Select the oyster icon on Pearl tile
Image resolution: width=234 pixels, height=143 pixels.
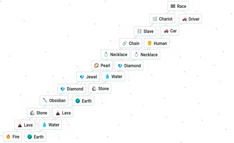tap(96, 65)
